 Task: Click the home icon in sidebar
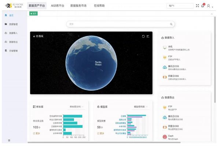(6, 15)
